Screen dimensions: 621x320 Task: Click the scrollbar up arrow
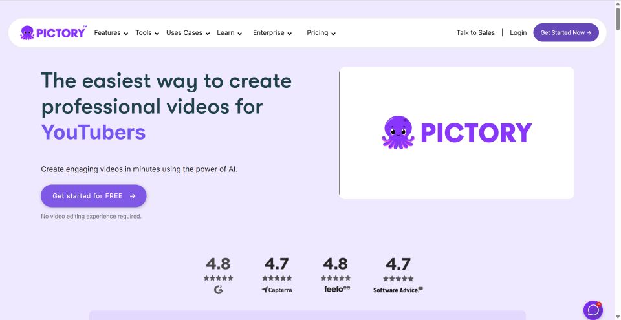click(618, 3)
